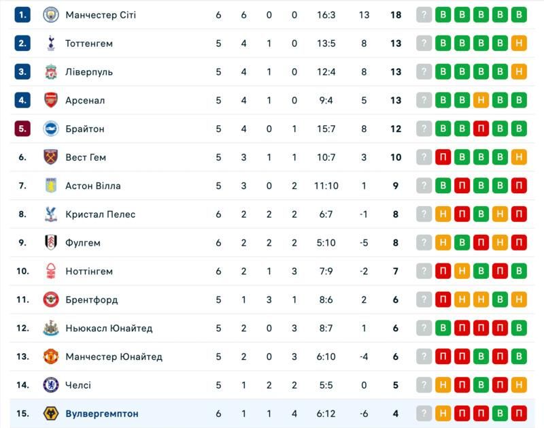Click Manchester City's grey upcoming match badge
The image size is (544, 428).
coord(424,15)
